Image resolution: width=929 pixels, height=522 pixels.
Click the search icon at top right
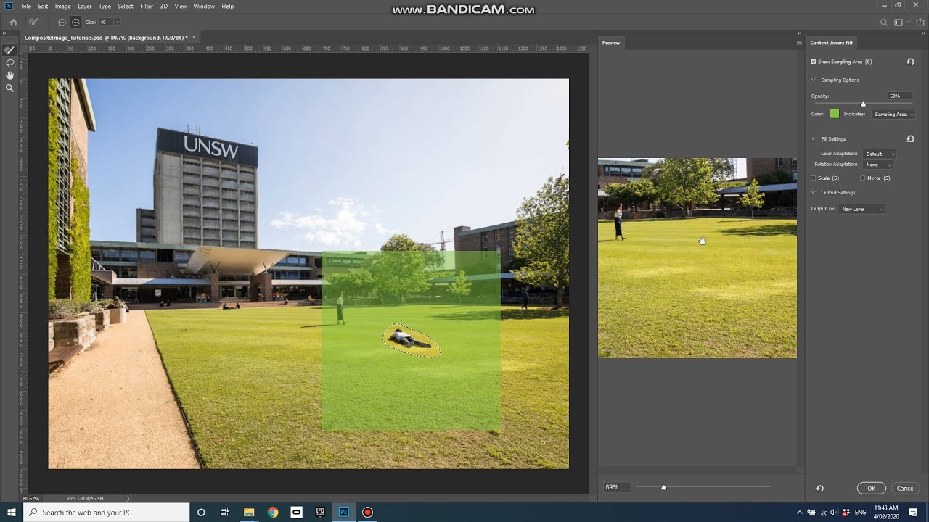click(x=883, y=22)
